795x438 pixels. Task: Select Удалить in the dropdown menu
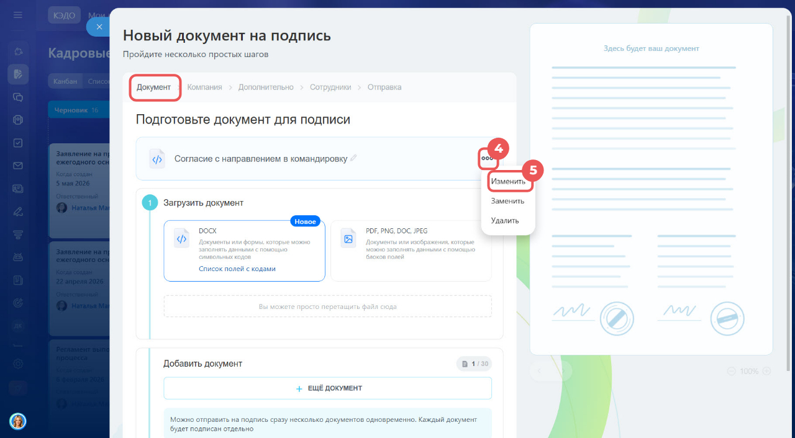point(505,220)
